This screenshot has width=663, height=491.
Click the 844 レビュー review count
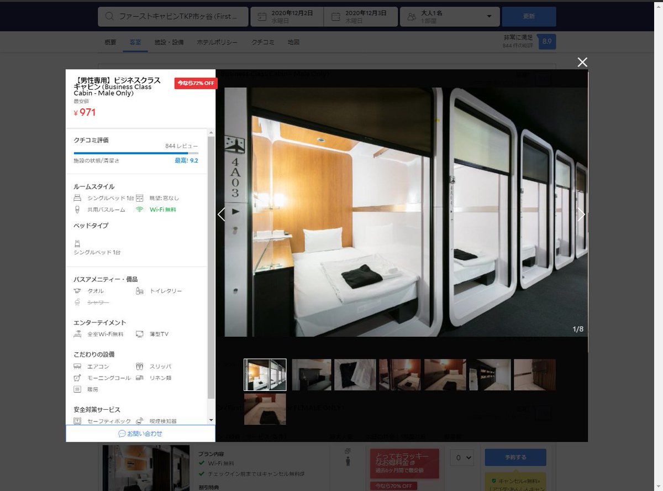(182, 146)
